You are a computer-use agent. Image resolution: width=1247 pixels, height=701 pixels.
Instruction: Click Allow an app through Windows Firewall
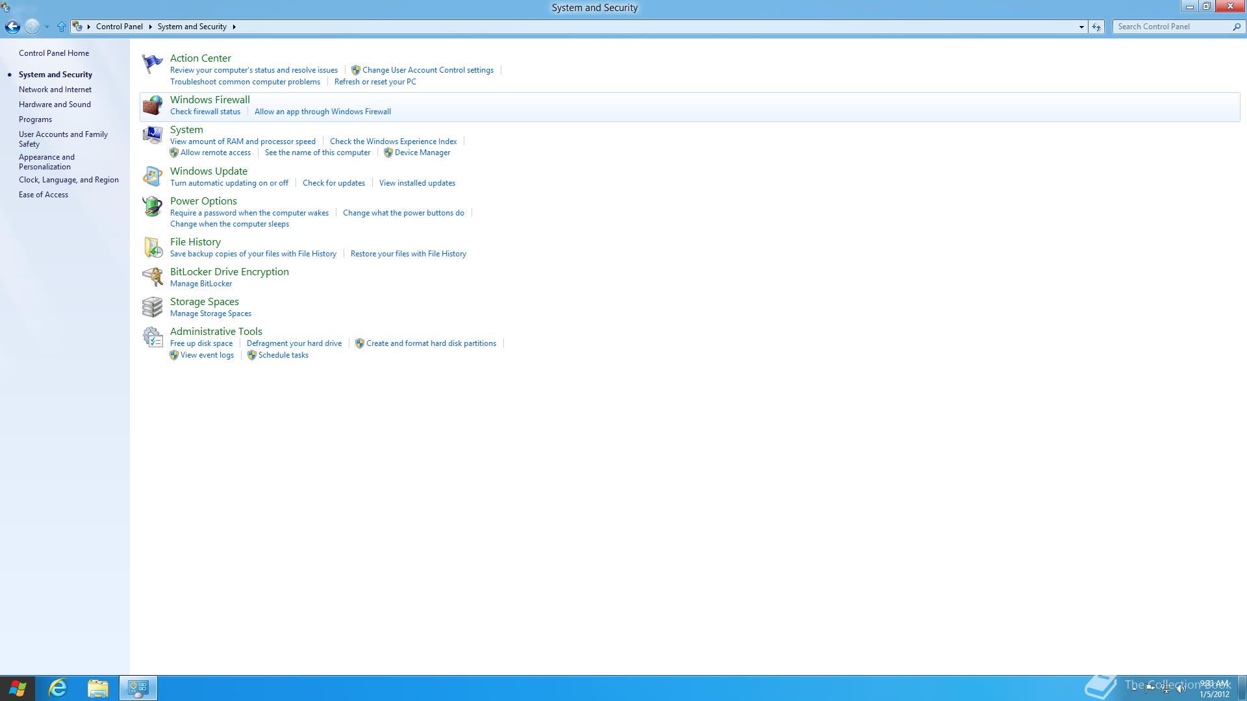point(323,112)
